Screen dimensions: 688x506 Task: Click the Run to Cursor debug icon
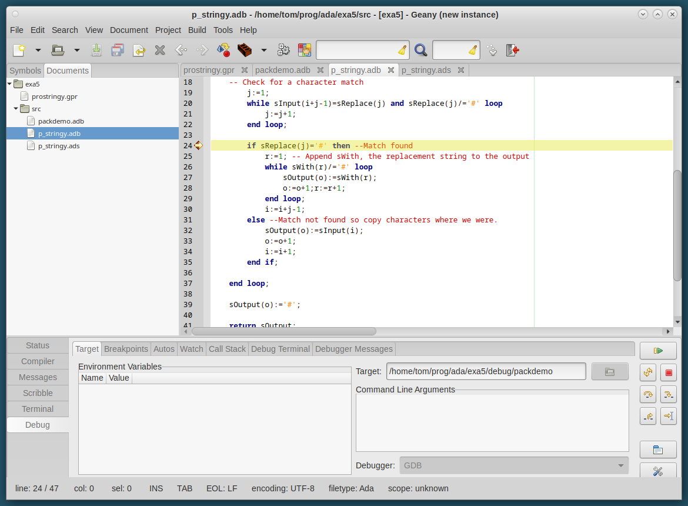tap(668, 417)
